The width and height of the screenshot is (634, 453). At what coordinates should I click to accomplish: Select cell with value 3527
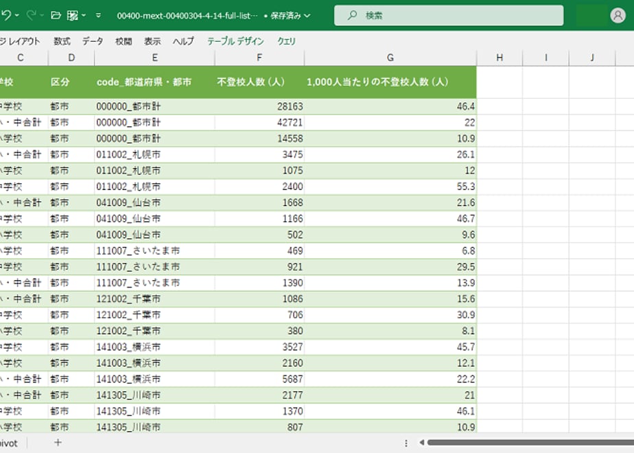tap(259, 347)
